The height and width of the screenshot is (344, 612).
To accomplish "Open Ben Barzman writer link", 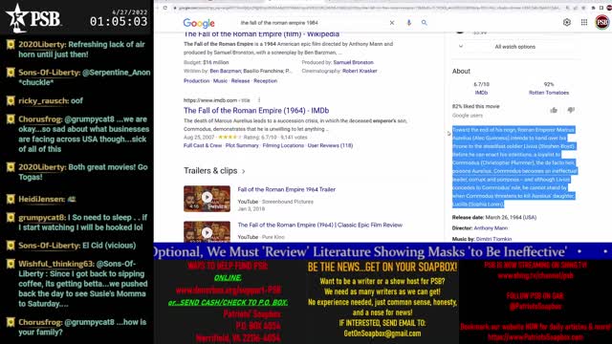I will point(226,71).
